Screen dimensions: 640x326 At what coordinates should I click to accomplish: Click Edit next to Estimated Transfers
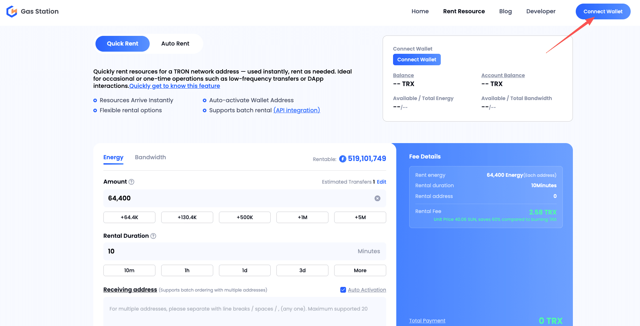pos(382,182)
